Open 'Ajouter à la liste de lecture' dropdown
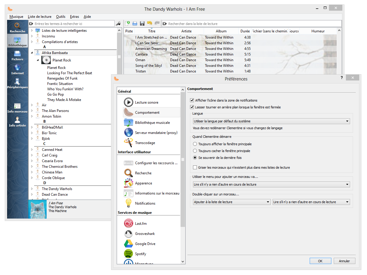 231,202
